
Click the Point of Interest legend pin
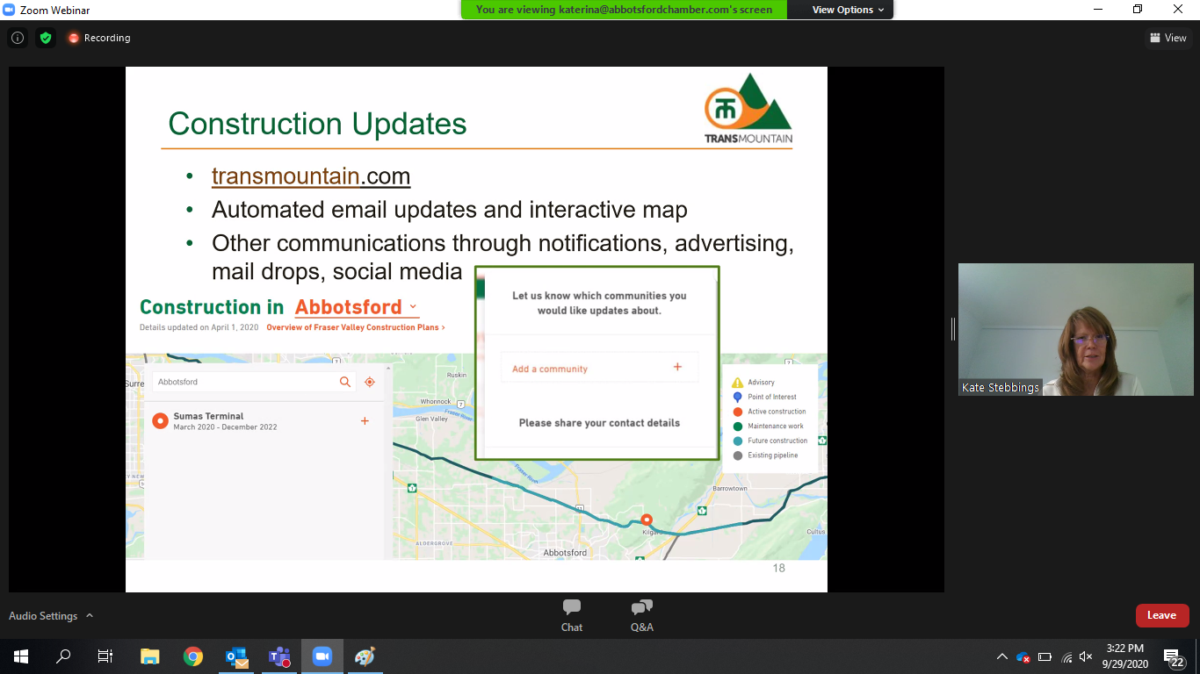click(x=738, y=398)
